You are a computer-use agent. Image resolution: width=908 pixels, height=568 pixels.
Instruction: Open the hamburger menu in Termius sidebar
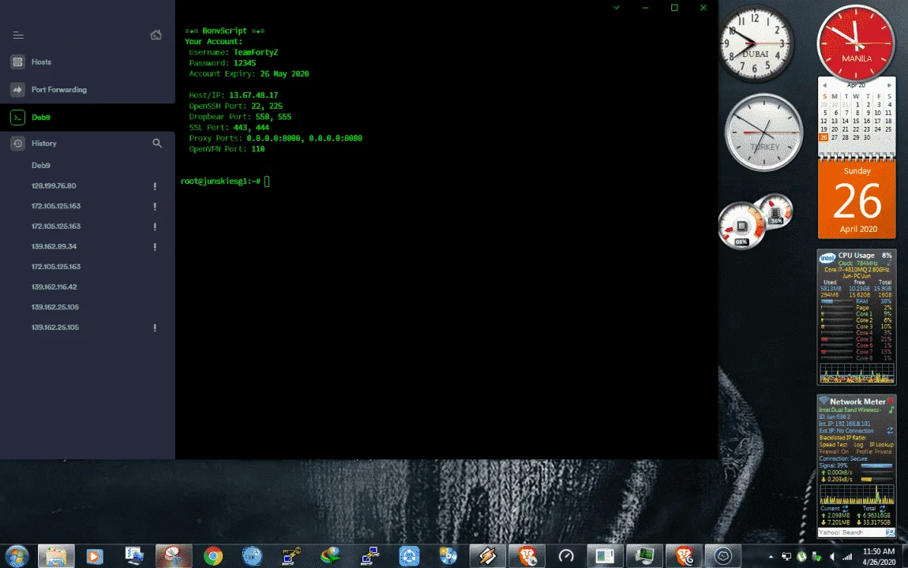pos(18,35)
